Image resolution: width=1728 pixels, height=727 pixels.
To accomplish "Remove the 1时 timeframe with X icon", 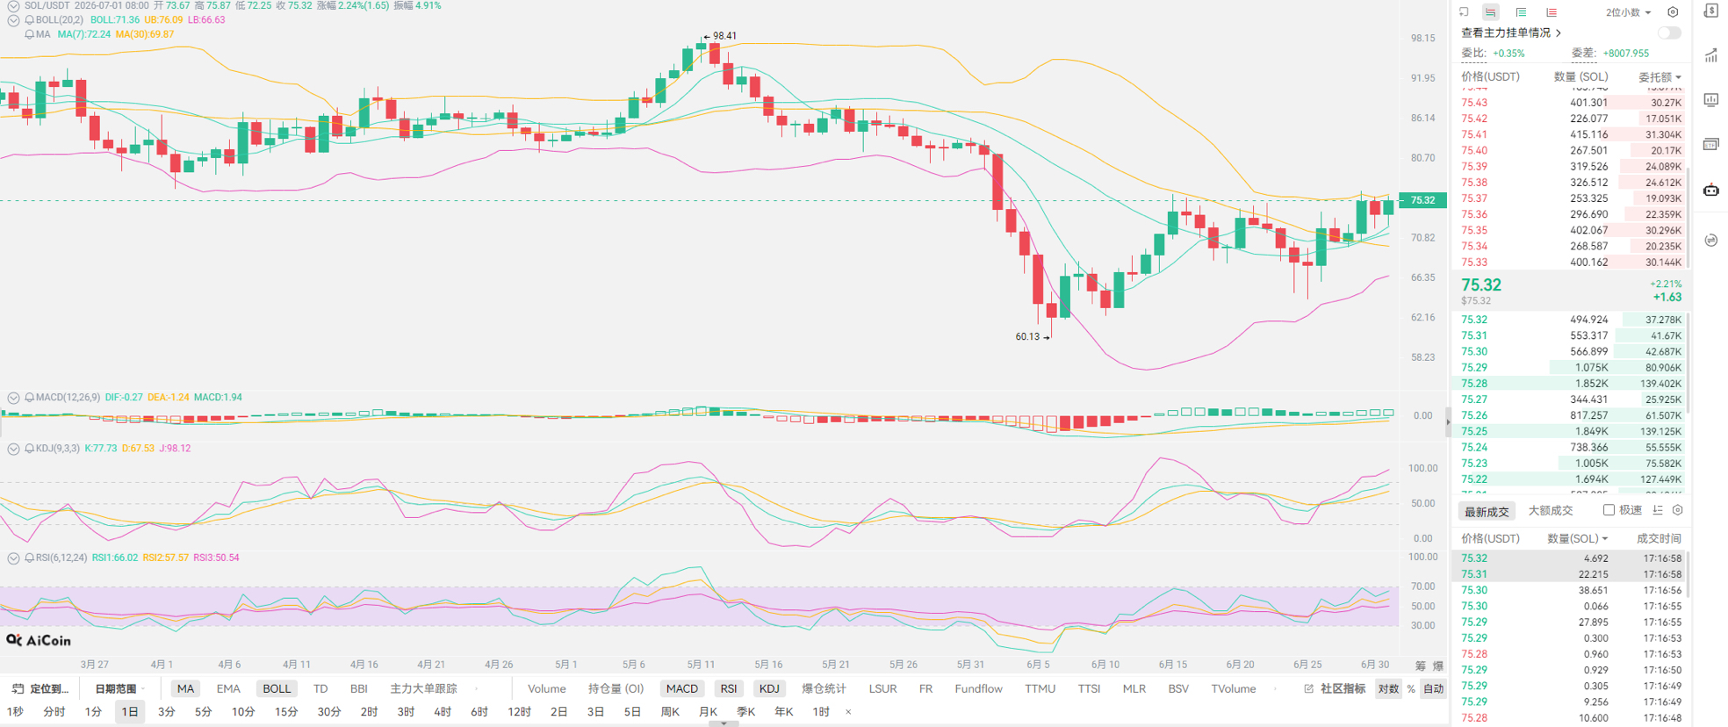I will tap(848, 712).
